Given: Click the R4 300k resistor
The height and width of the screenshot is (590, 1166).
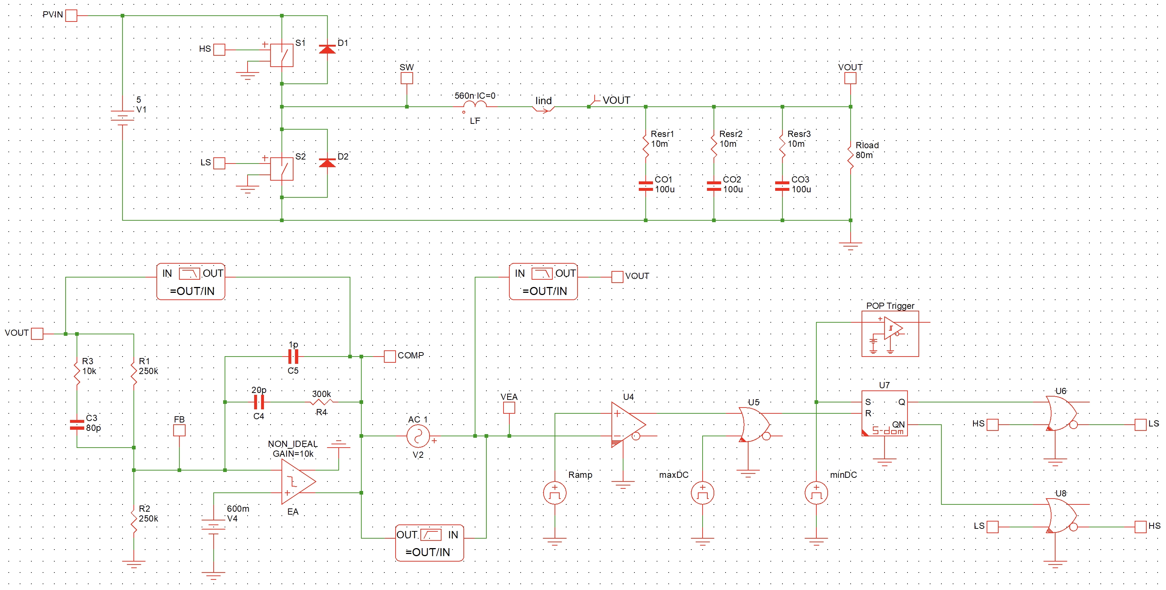Looking at the screenshot, I should 321,402.
